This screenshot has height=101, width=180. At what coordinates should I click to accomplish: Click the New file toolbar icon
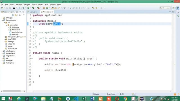(2, 8)
